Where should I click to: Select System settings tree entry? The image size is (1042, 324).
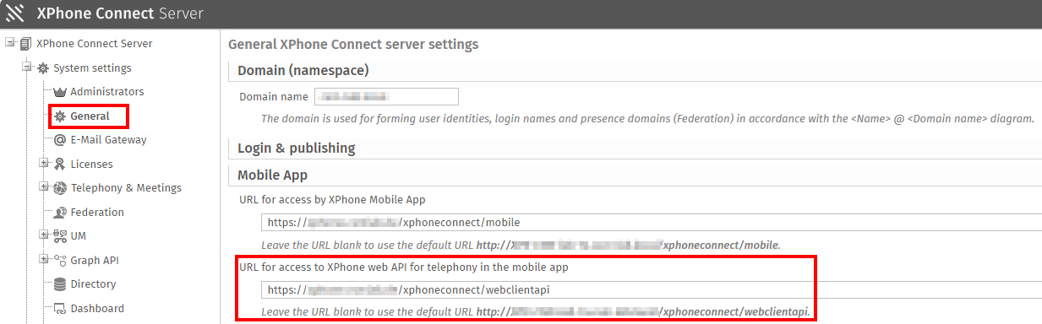pos(92,67)
